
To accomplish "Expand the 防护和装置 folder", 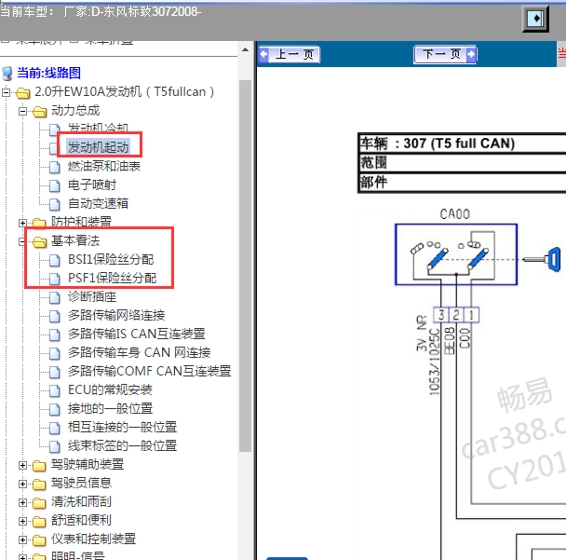I will [x=22, y=223].
